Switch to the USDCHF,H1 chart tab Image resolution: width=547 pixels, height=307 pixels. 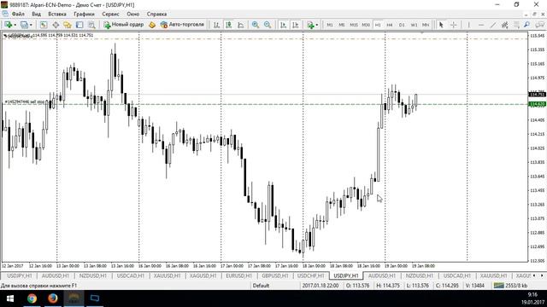(311, 275)
